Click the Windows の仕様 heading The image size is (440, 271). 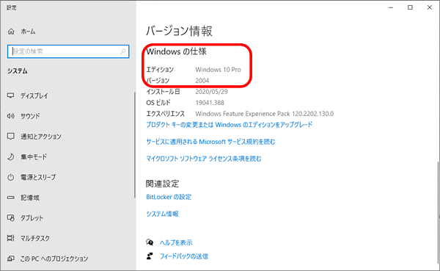pyautogui.click(x=176, y=51)
